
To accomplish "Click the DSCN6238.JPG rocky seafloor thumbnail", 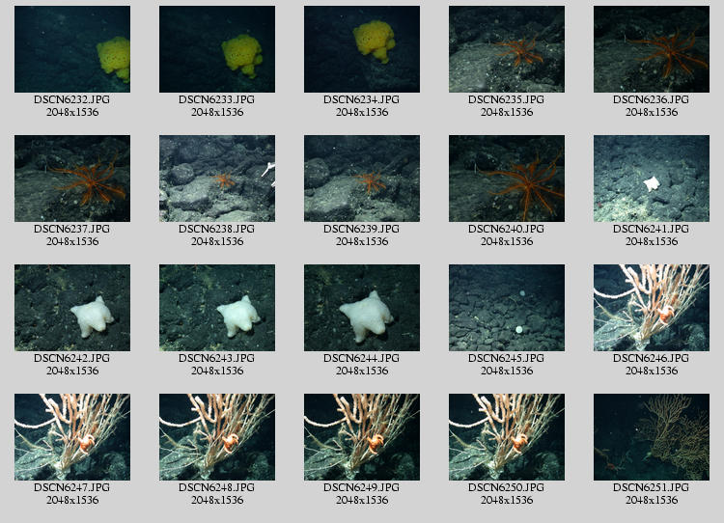I will point(217,179).
